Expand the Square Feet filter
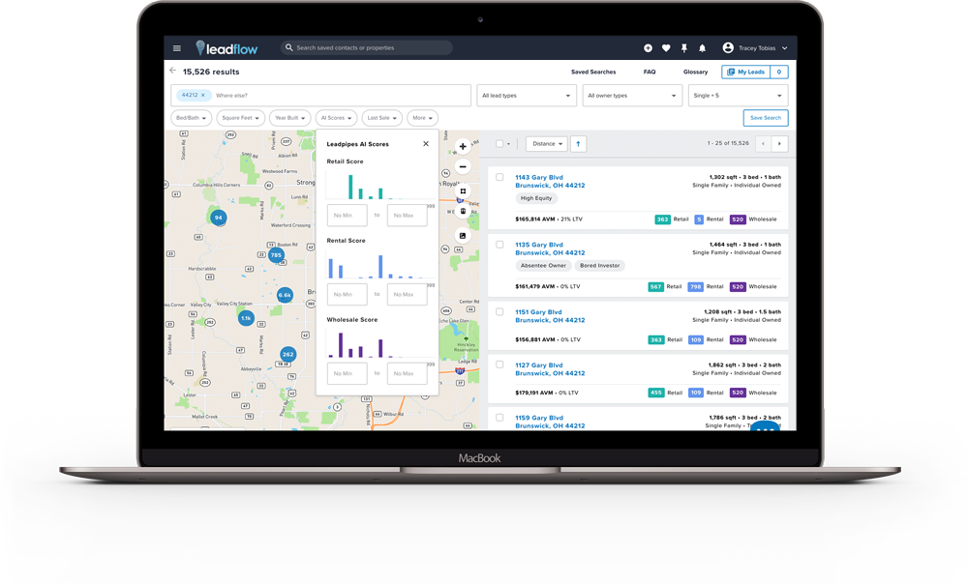This screenshot has width=968, height=584. click(241, 118)
